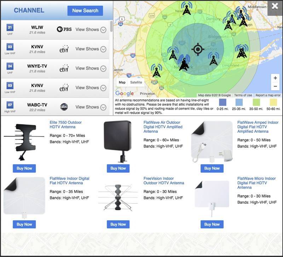Image resolution: width=283 pixels, height=257 pixels.
Task: Start a New Search
Action: point(85,11)
